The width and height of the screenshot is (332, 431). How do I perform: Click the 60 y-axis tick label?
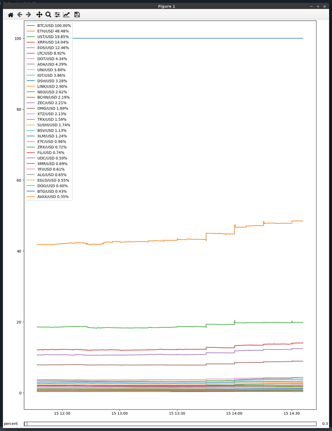19,180
